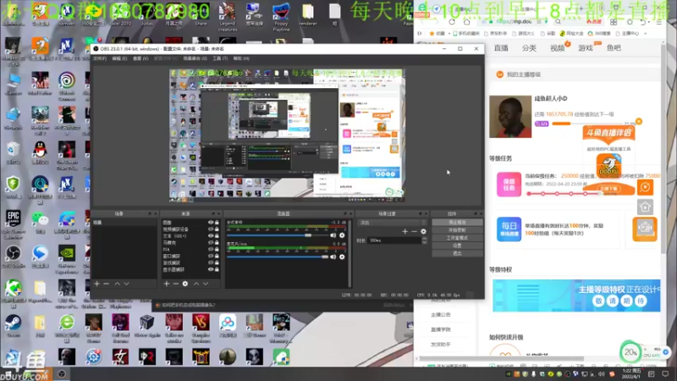Open desktop audio settings gear in mixer
This screenshot has width=677, height=381.
coord(342,235)
